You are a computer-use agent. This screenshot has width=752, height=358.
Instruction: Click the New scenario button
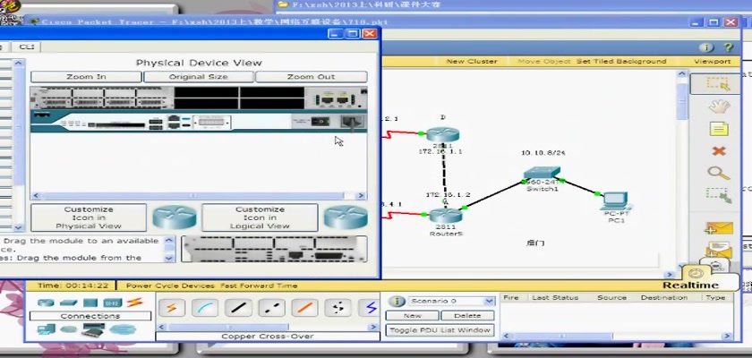coord(413,315)
